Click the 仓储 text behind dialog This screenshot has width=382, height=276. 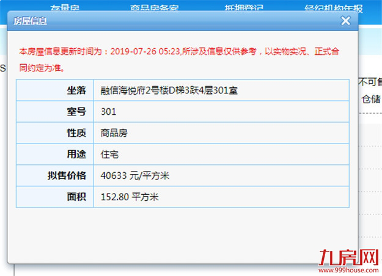[x=371, y=100]
